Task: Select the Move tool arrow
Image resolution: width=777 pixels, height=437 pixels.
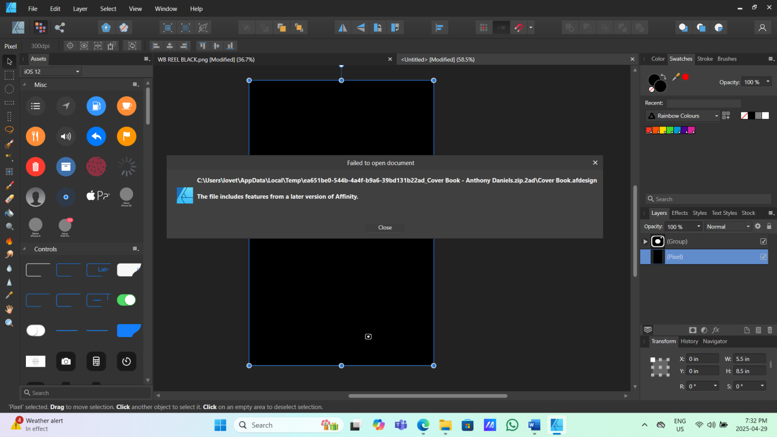Action: coord(9,62)
